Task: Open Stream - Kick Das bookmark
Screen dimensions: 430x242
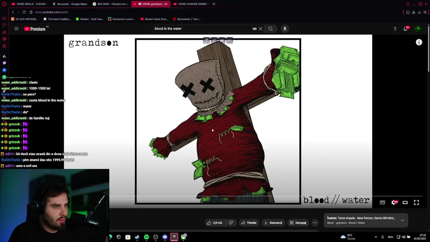Action: [x=90, y=19]
